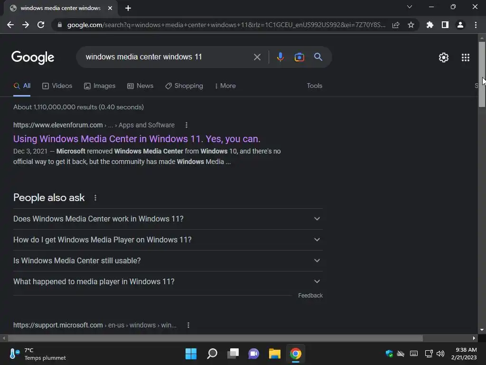Select the All results tab

click(22, 86)
